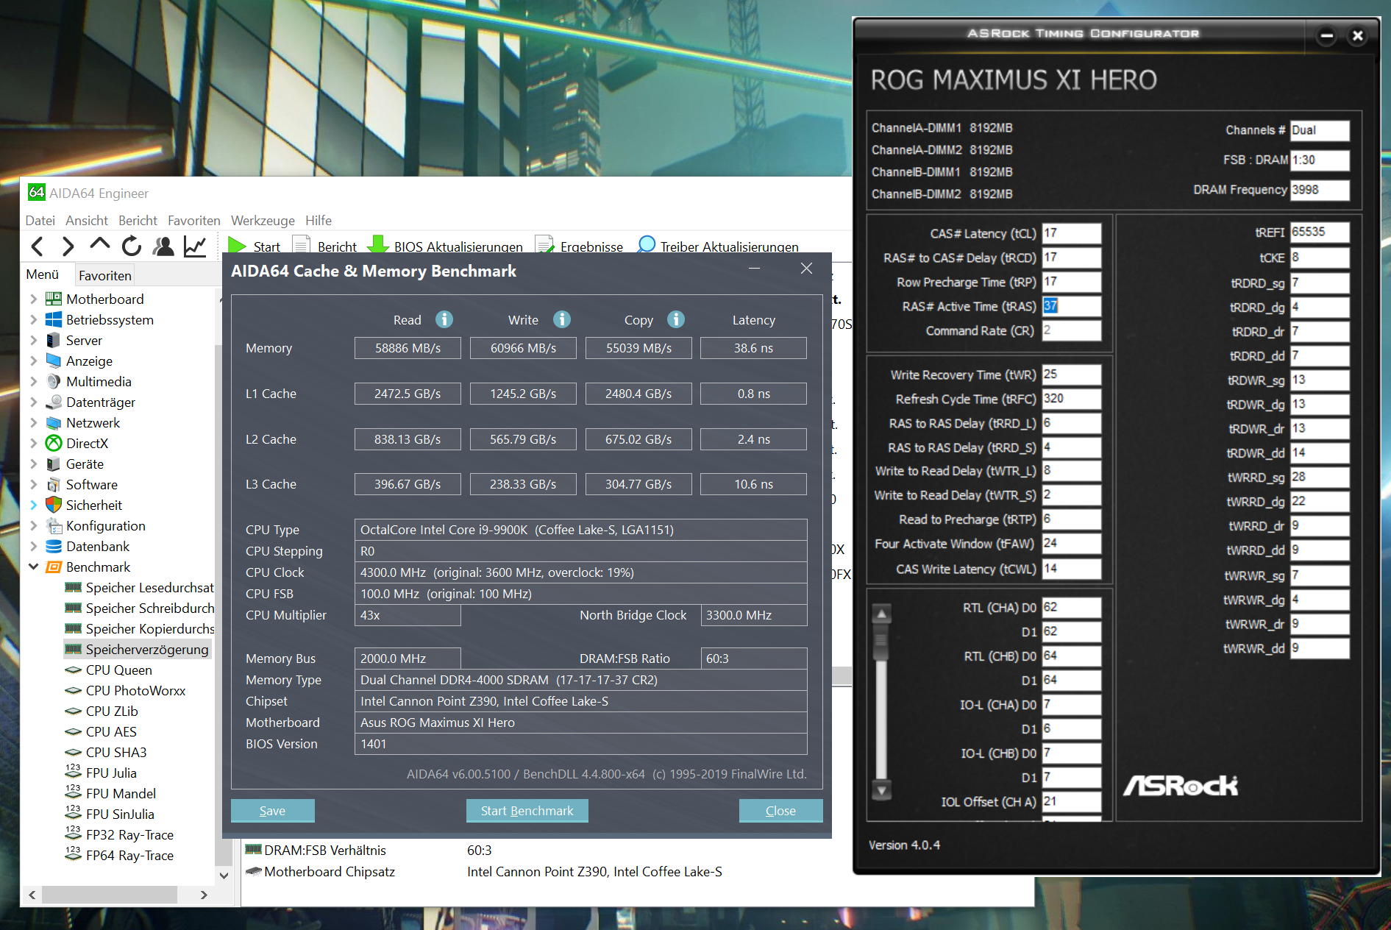Click the Save button in benchmark dialog
Viewport: 1391px width, 930px height.
click(272, 811)
